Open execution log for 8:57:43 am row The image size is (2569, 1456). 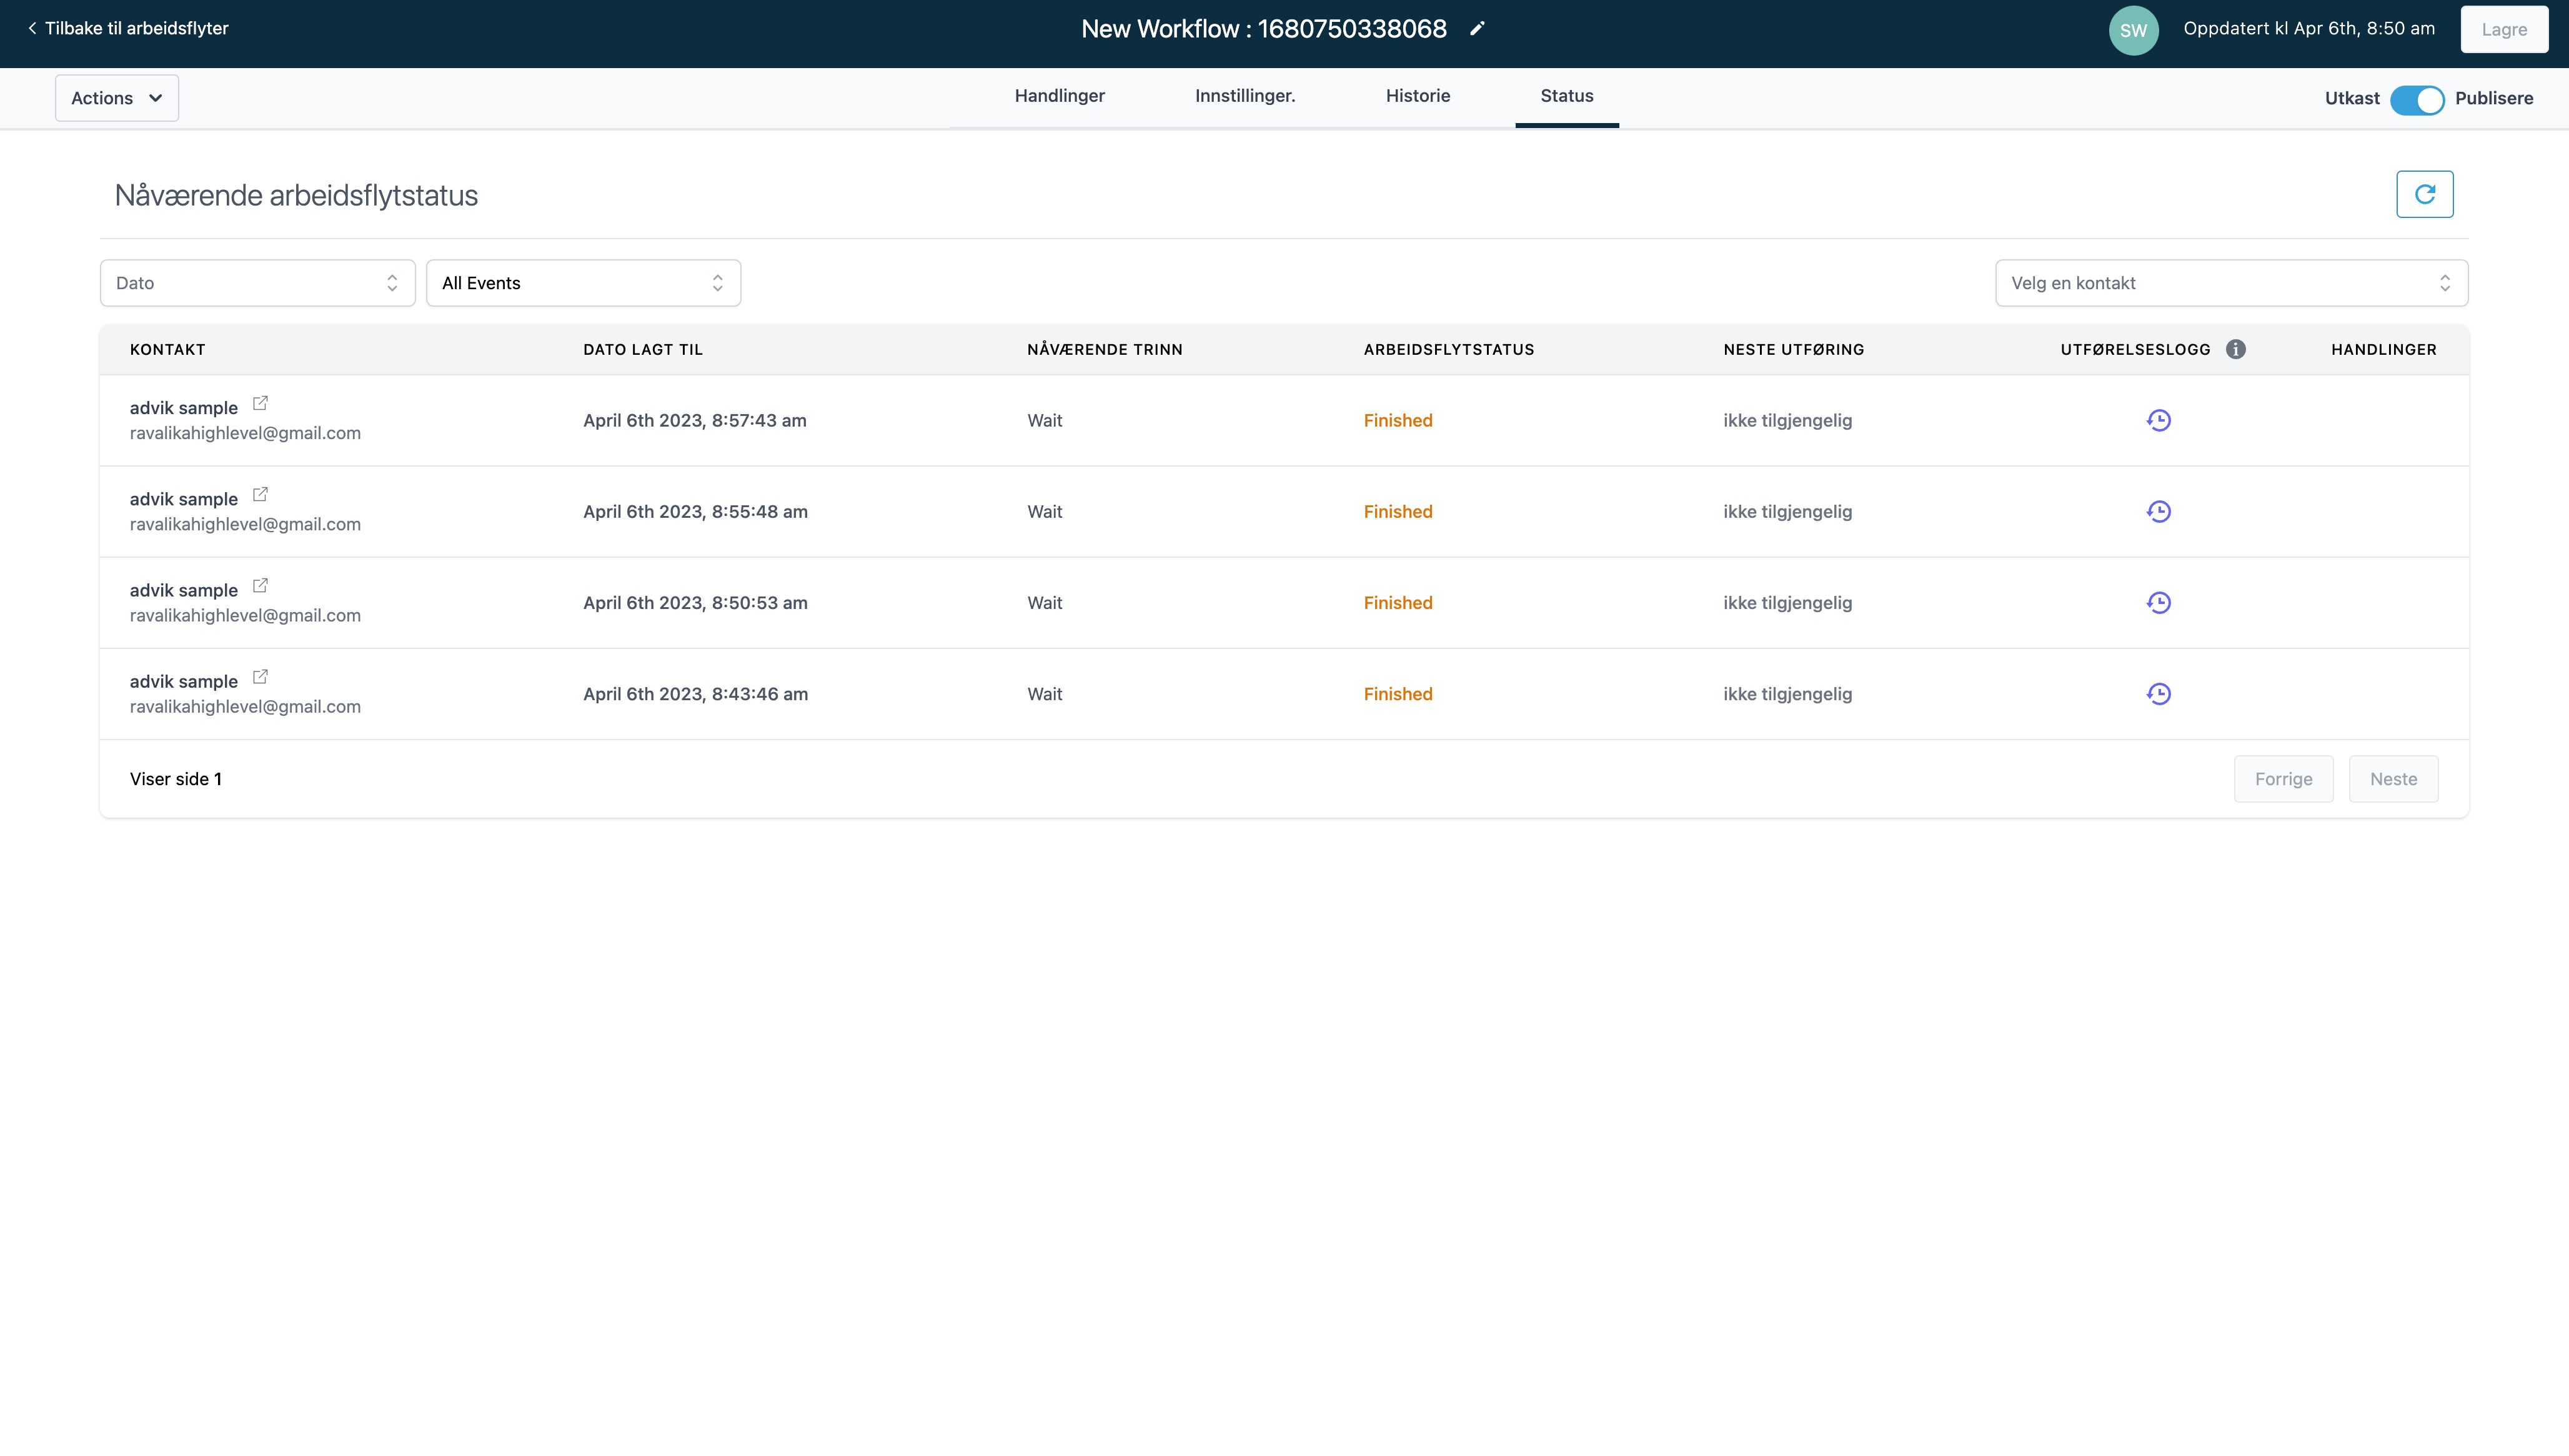coord(2158,420)
